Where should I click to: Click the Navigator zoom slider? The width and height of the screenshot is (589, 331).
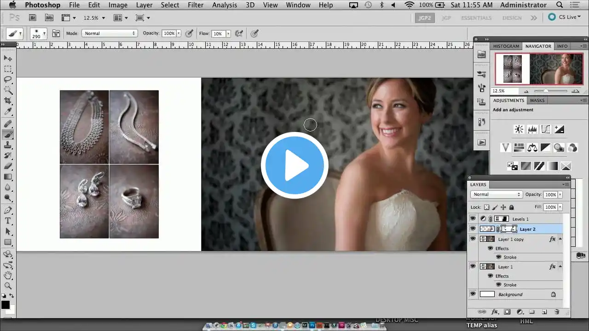546,91
